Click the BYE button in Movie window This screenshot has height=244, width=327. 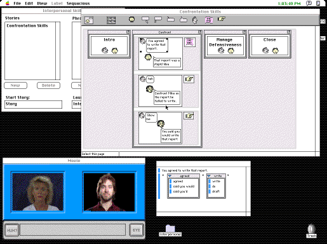coord(136,230)
